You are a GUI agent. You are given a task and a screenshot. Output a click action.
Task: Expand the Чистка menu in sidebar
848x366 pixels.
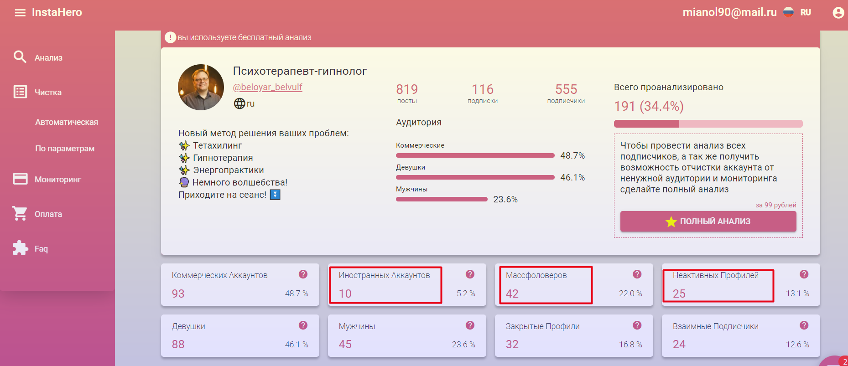coord(48,93)
